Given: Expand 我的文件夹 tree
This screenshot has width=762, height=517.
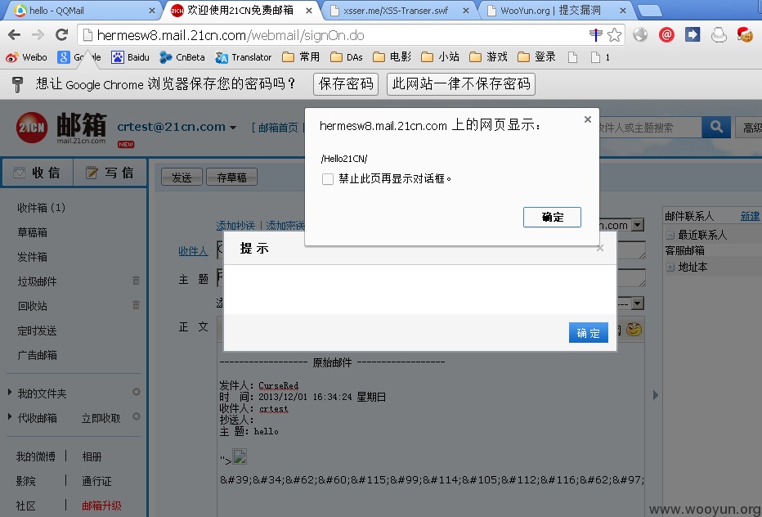Looking at the screenshot, I should tap(10, 392).
